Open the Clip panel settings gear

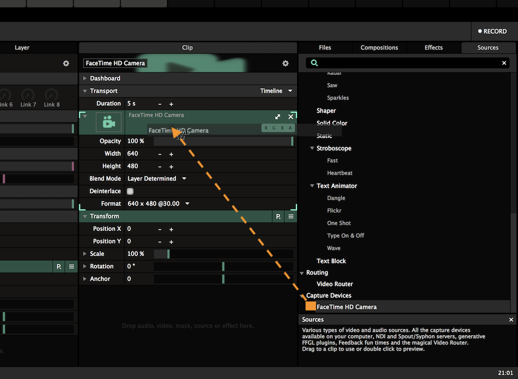pyautogui.click(x=285, y=63)
